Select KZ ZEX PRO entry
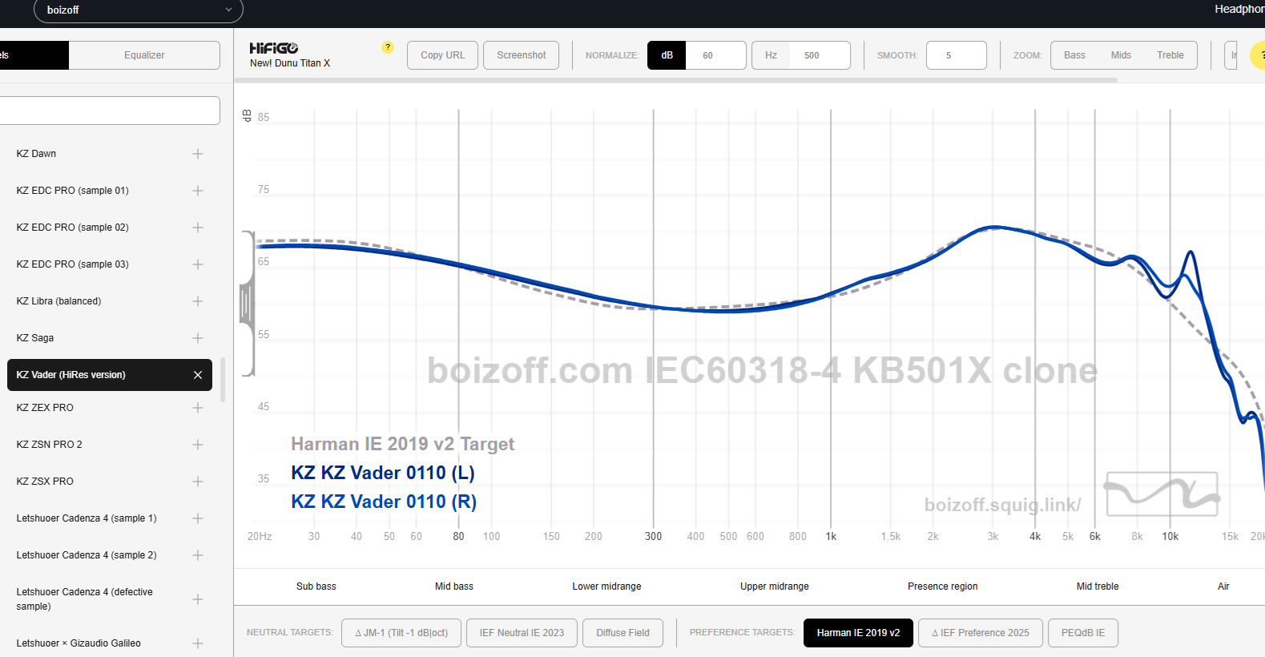The height and width of the screenshot is (657, 1265). [45, 408]
